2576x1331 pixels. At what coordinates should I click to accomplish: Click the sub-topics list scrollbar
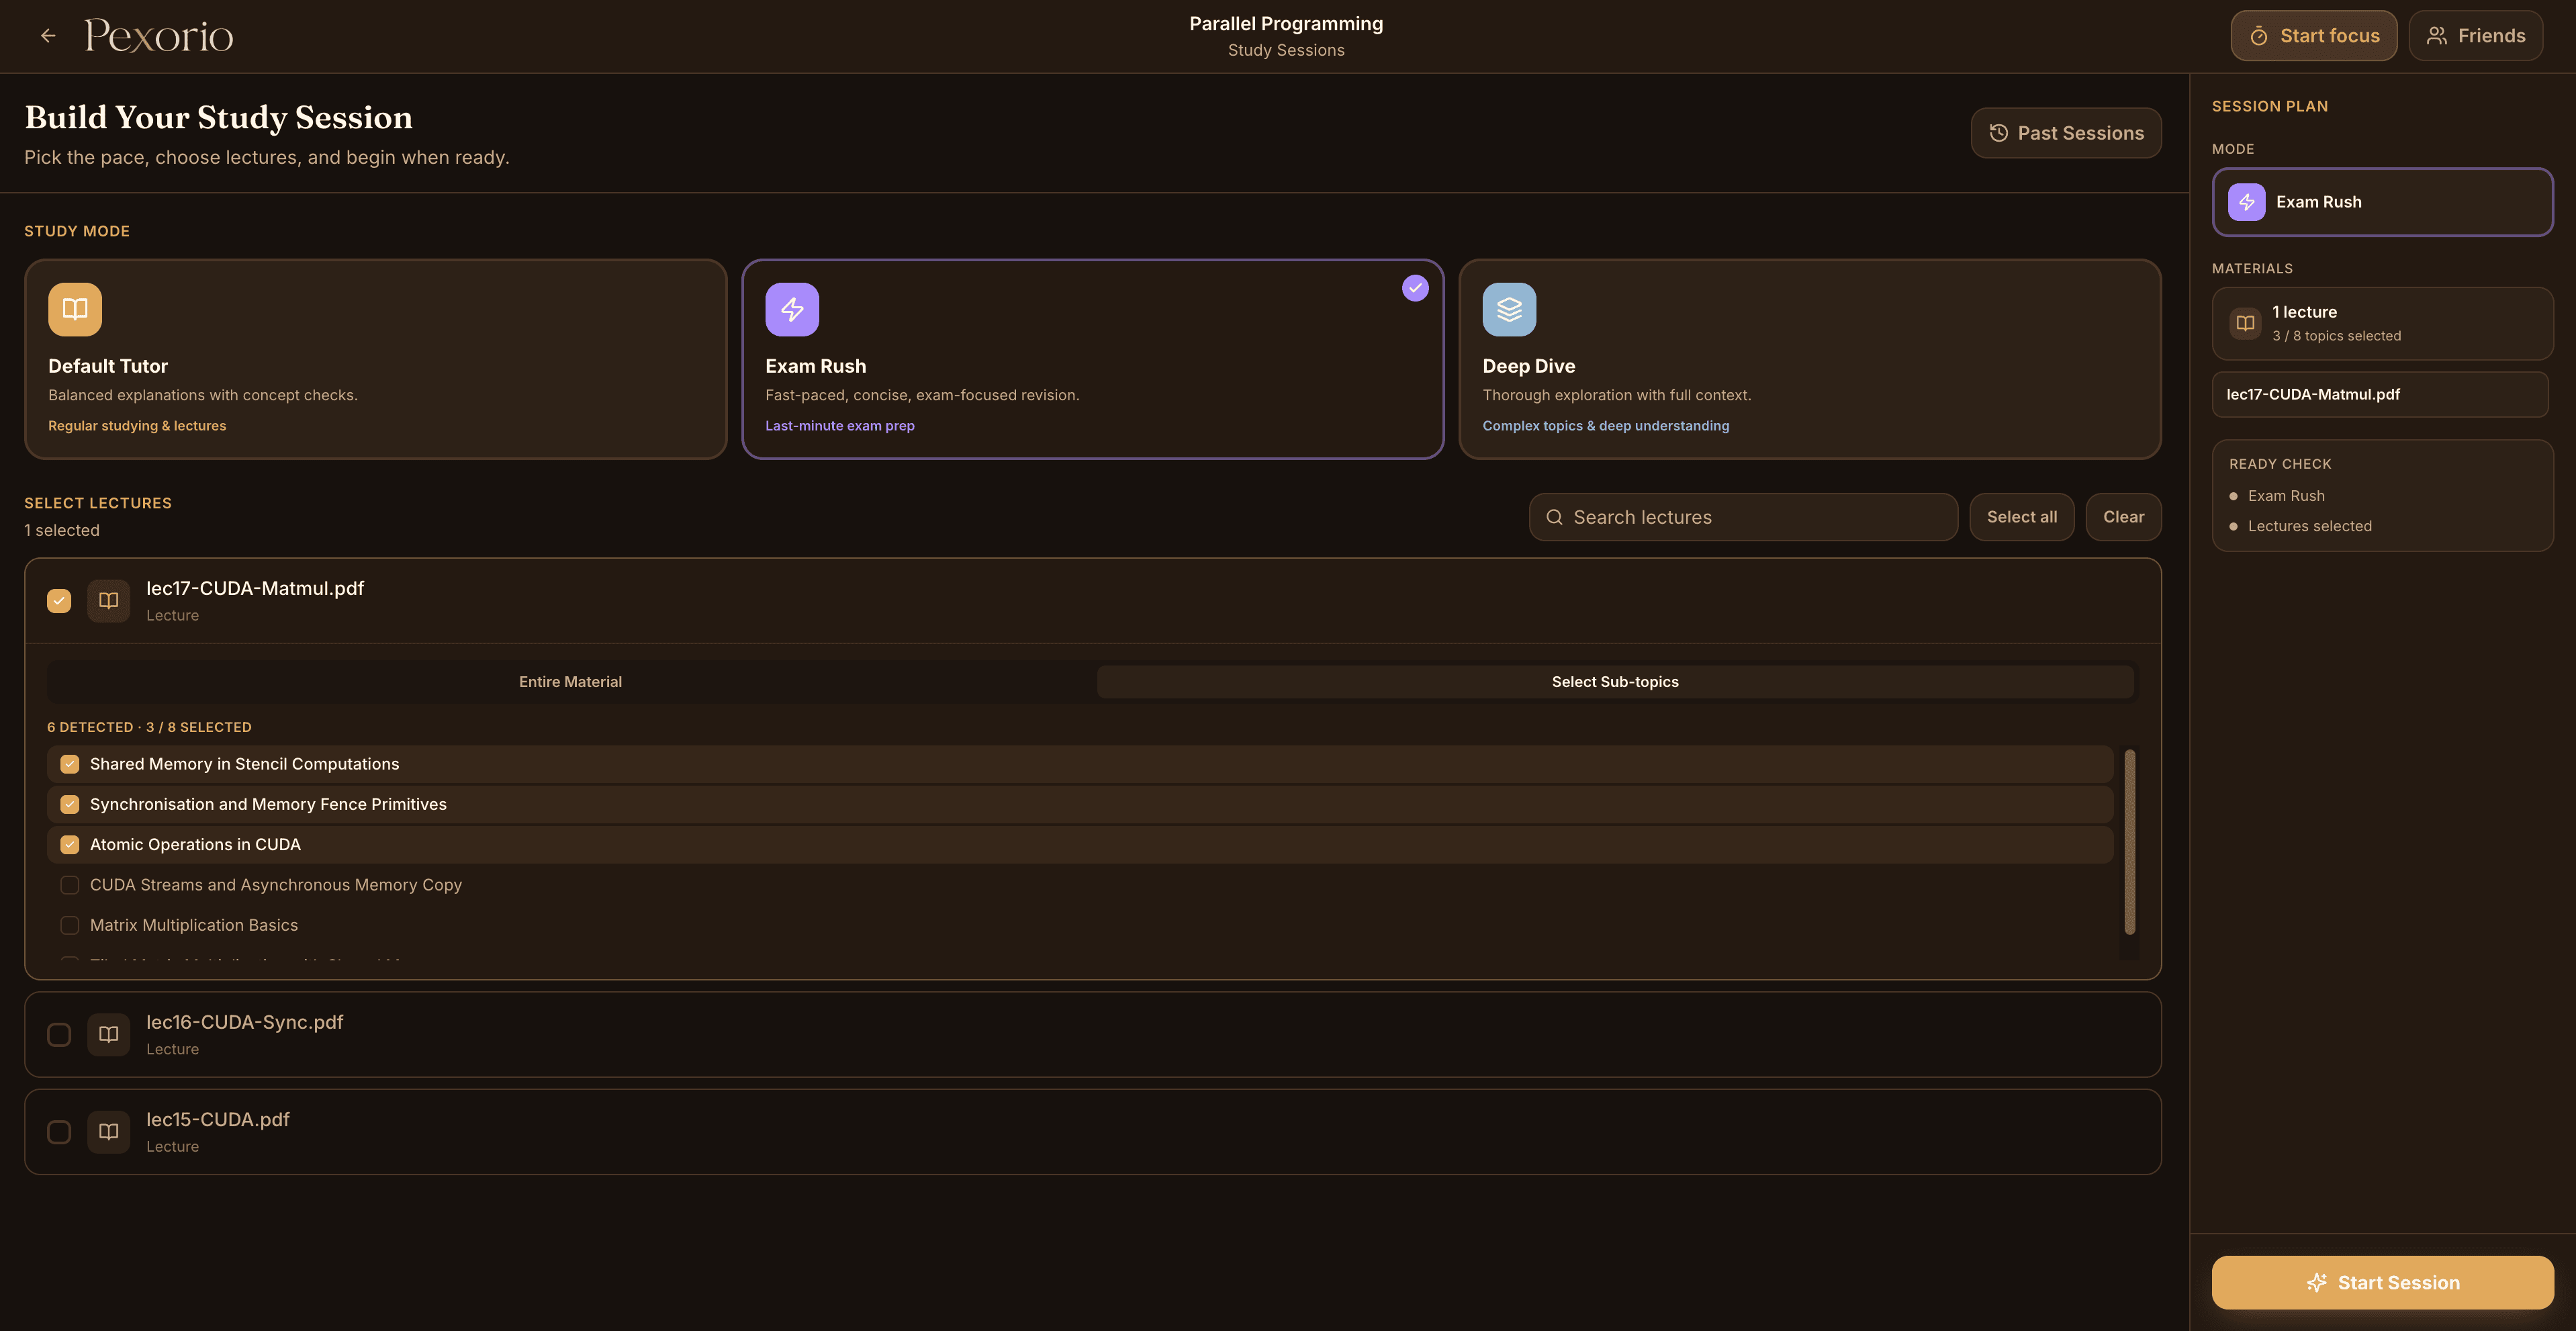pos(2130,842)
